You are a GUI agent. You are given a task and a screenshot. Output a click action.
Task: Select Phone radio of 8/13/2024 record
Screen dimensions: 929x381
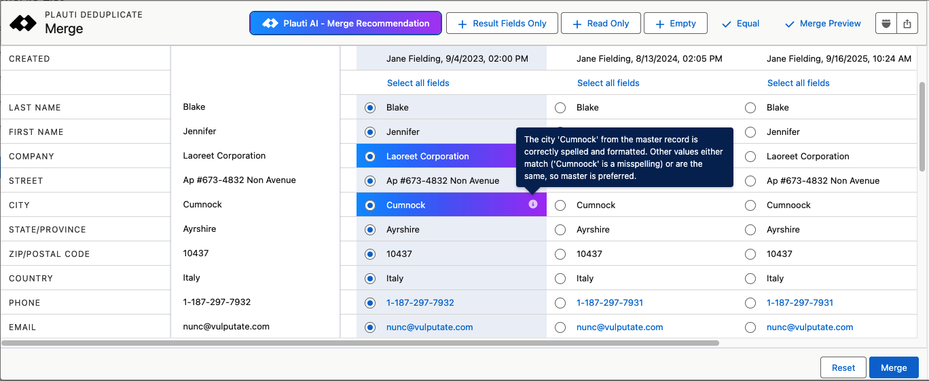pyautogui.click(x=560, y=302)
